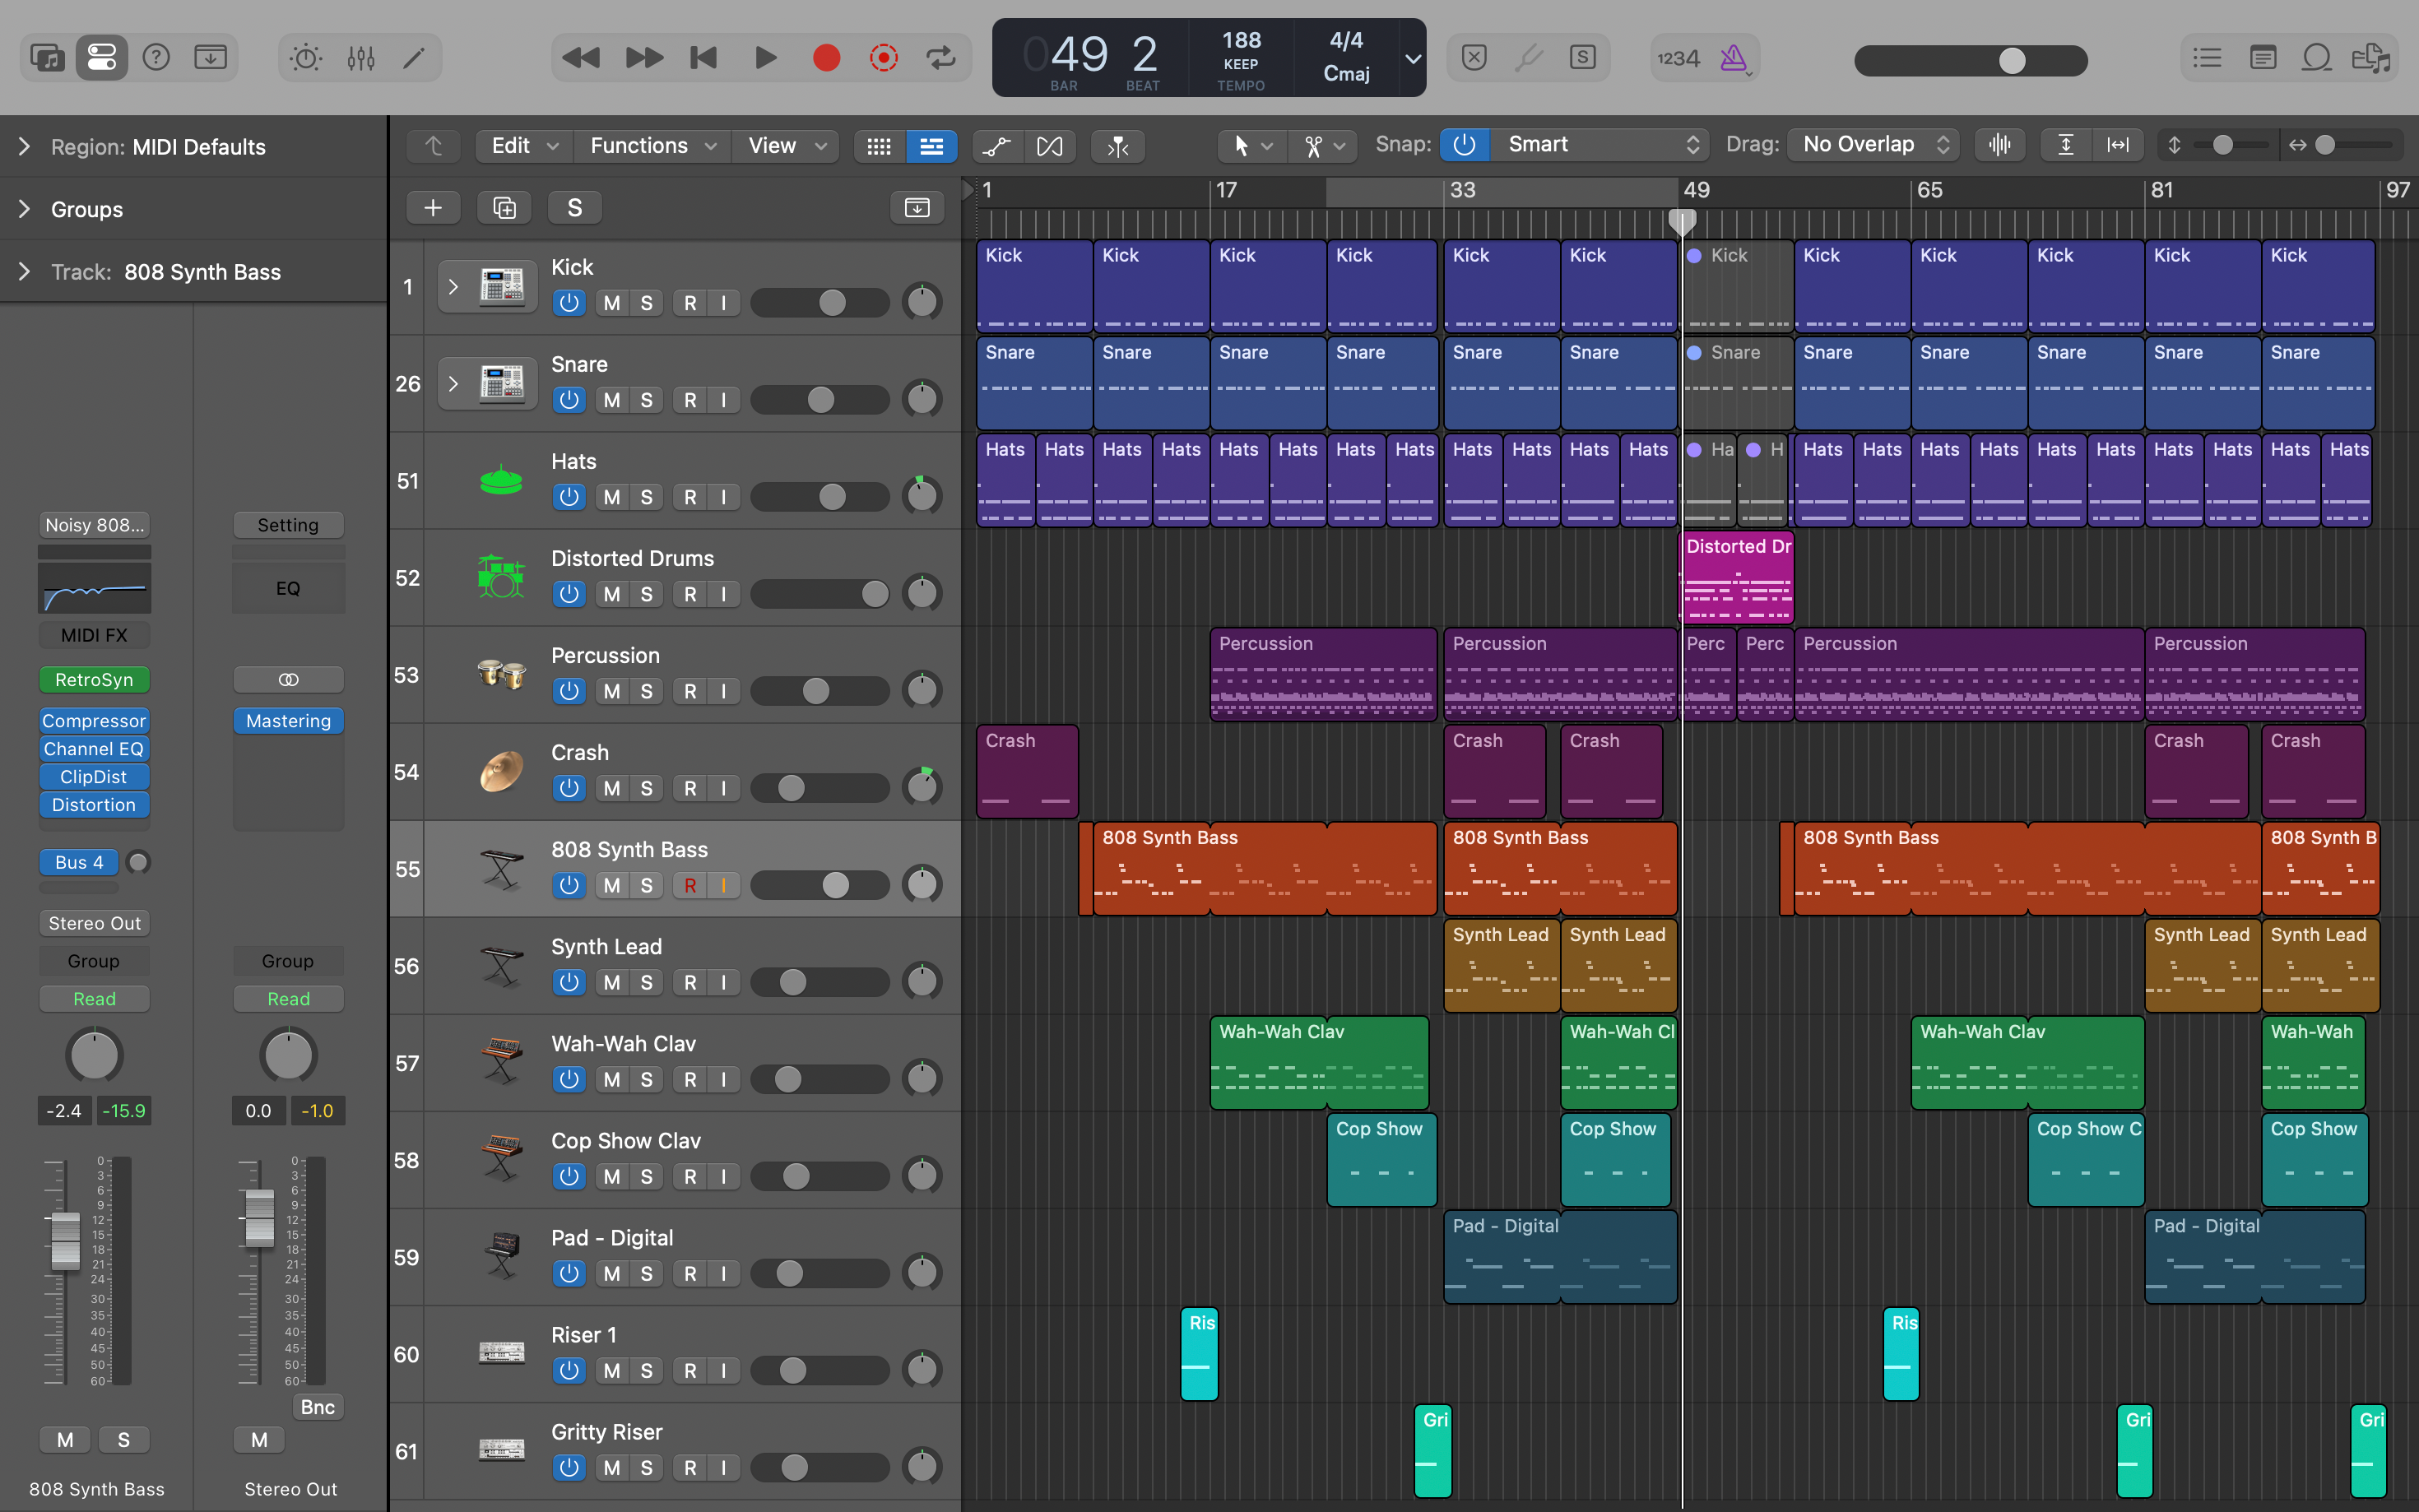Screen dimensions: 2419x1512
Task: Expand the Kick track stack
Action: coord(453,287)
